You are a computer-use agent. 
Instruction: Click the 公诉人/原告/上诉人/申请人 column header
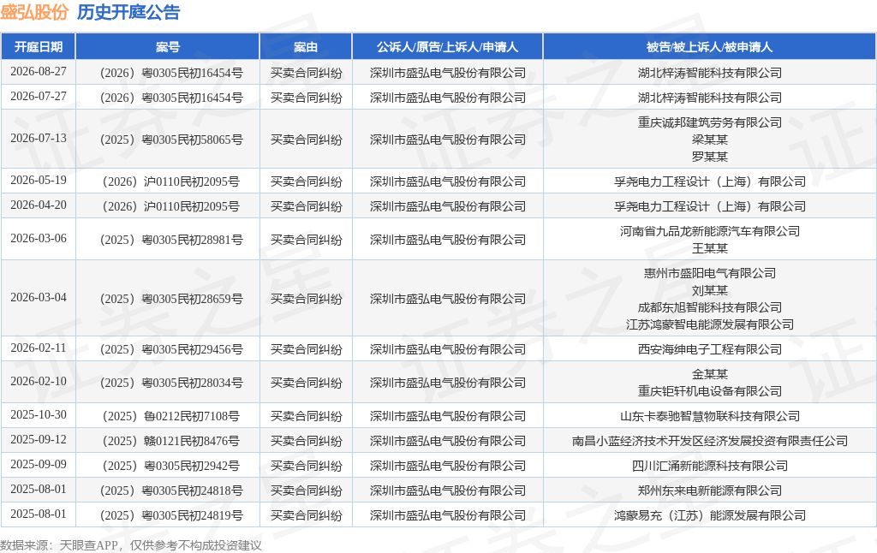[447, 47]
